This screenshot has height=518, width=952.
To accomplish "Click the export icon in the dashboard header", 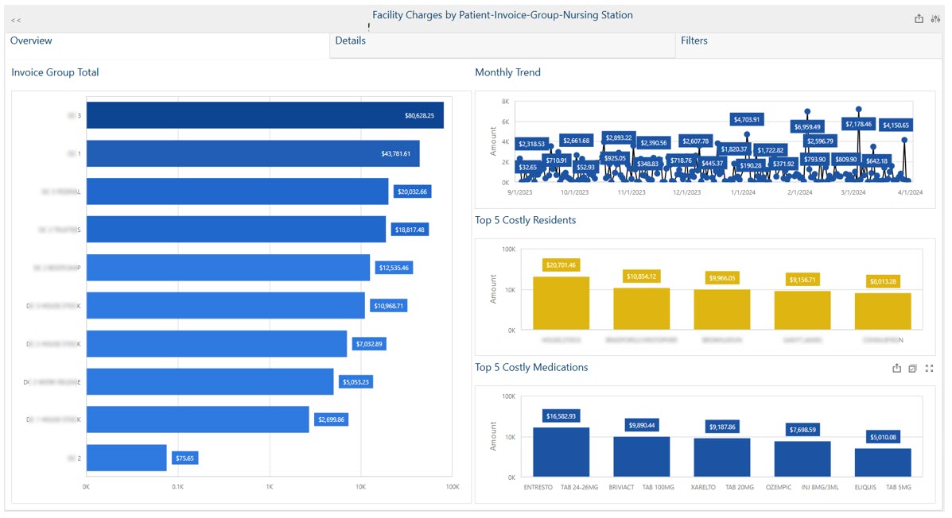I will coord(919,18).
